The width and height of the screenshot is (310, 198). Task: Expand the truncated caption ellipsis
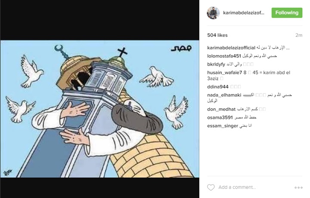(x=288, y=48)
